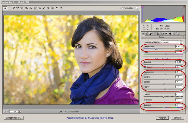This screenshot has width=188, height=123.
Task: Choose the Straighten tool
Action: pos(31,8)
